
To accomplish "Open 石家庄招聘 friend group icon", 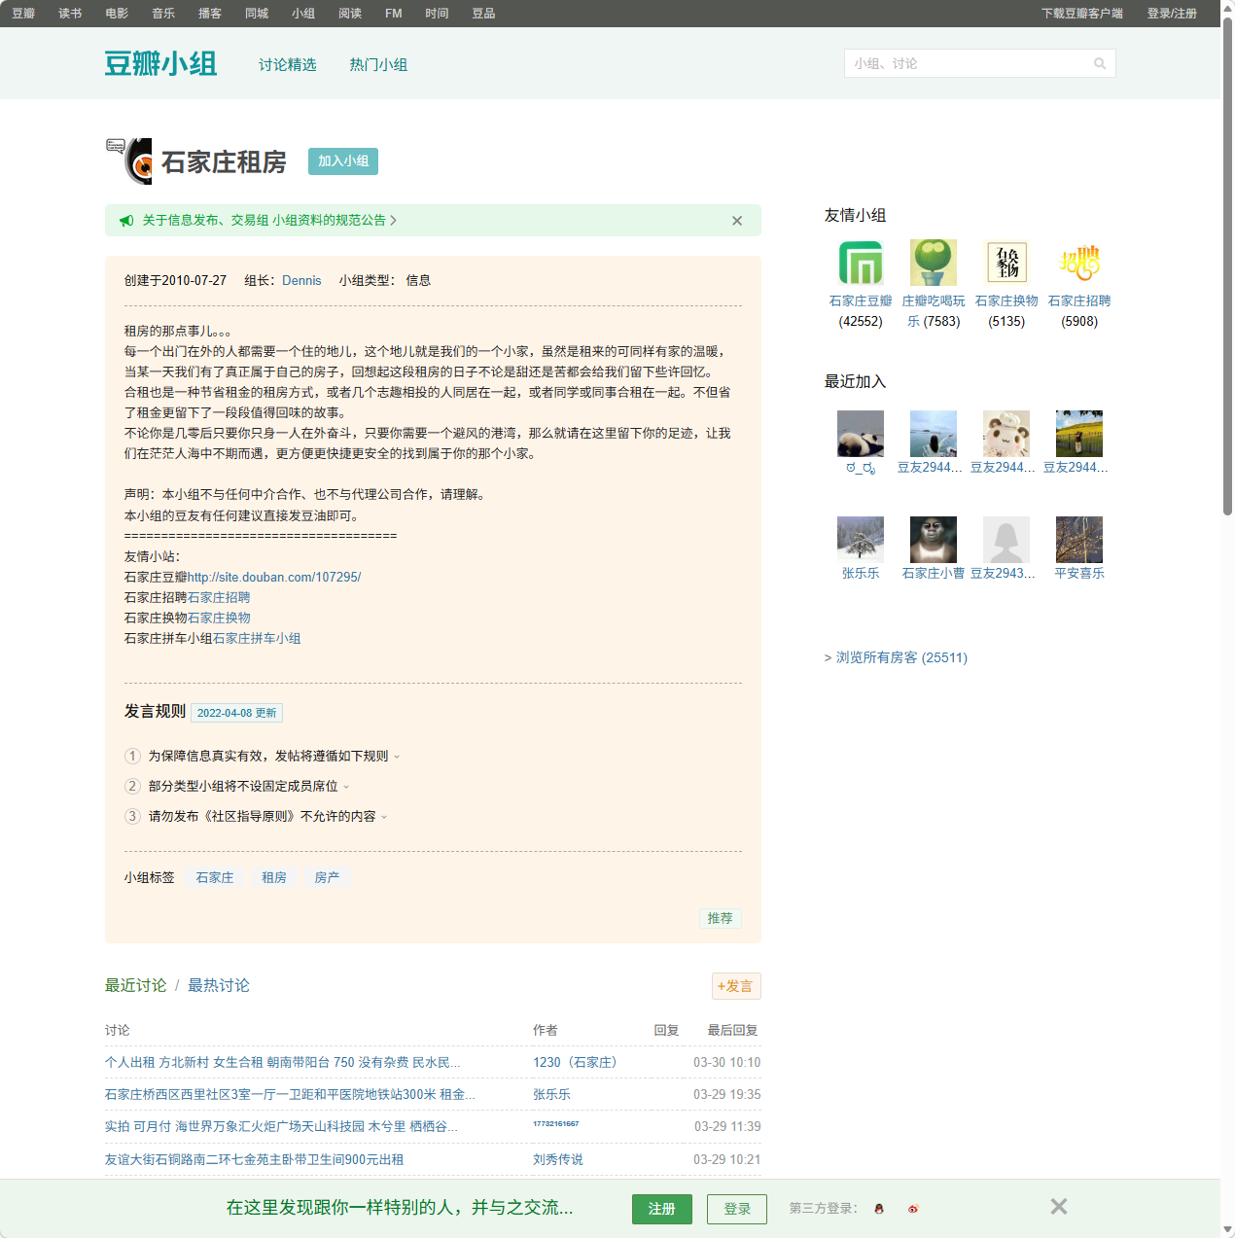I will 1079,262.
